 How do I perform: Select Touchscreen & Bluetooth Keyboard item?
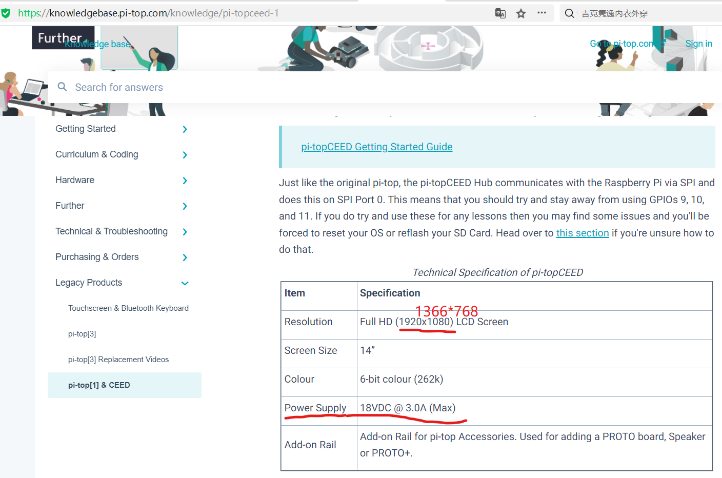128,308
